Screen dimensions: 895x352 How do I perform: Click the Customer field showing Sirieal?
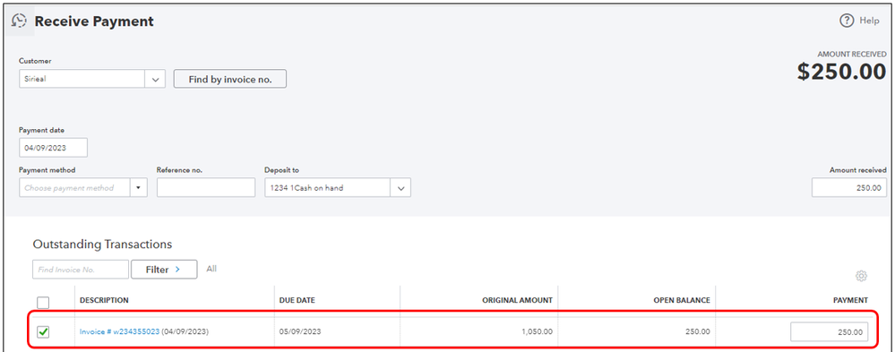82,80
